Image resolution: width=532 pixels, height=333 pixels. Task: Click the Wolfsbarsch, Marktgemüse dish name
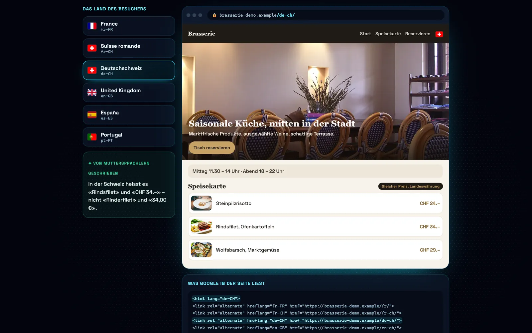click(x=248, y=250)
